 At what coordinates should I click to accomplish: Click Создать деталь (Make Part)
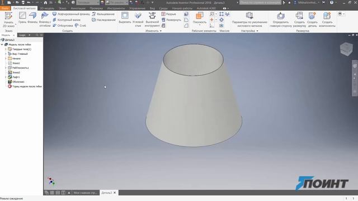pos(312,20)
